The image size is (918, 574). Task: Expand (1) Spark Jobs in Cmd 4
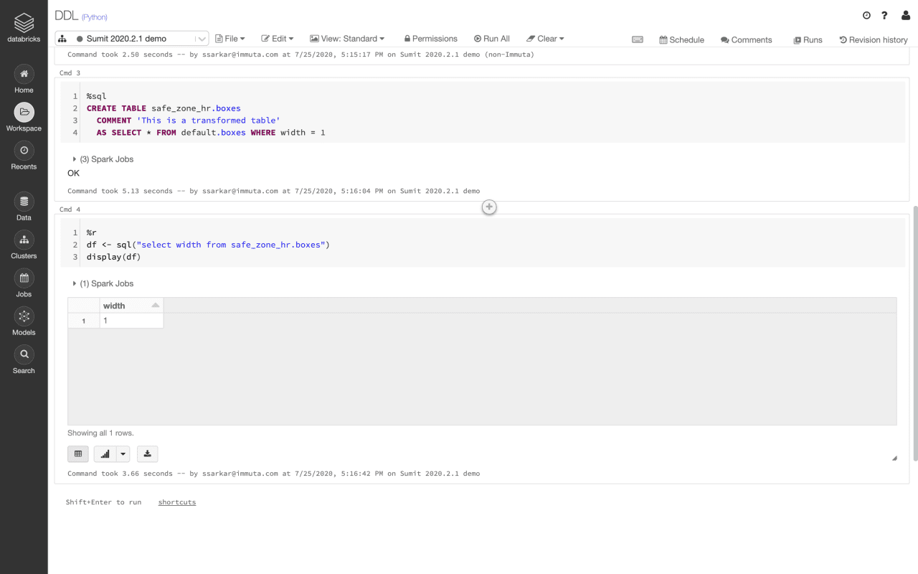(103, 283)
